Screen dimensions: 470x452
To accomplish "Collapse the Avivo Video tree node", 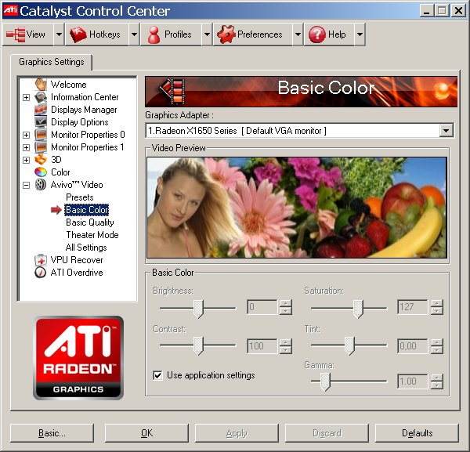I will [27, 185].
